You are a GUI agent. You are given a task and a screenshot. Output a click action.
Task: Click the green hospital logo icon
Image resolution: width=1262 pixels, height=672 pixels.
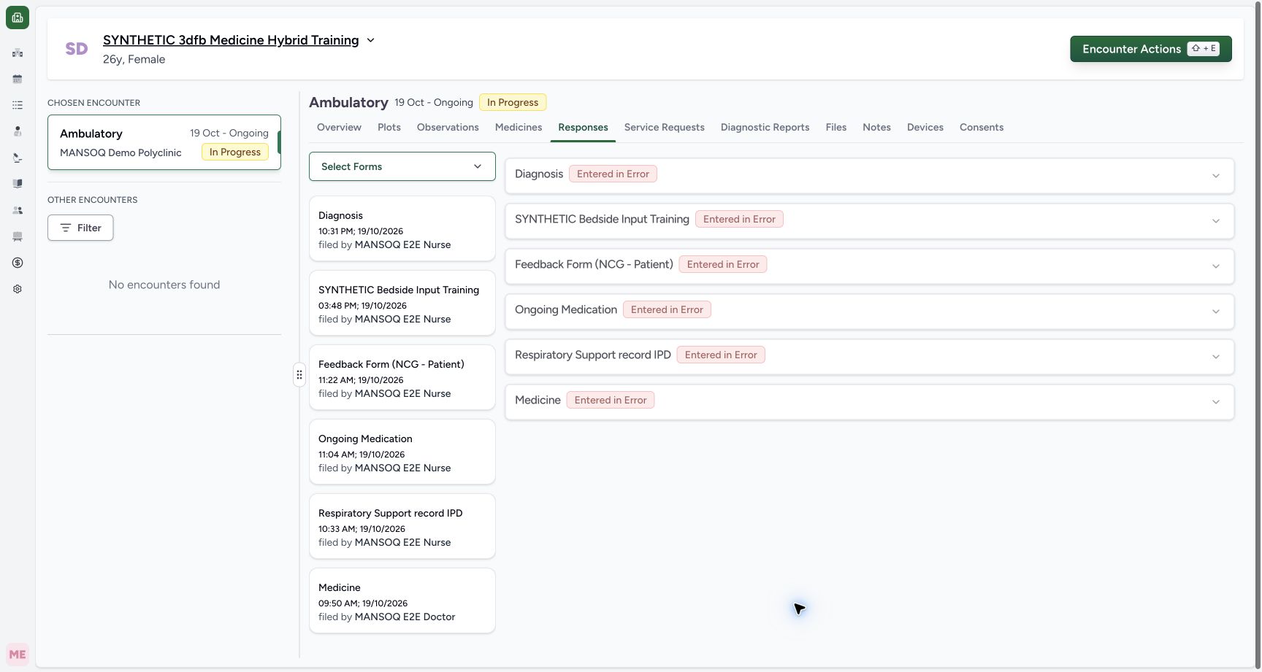[x=18, y=18]
